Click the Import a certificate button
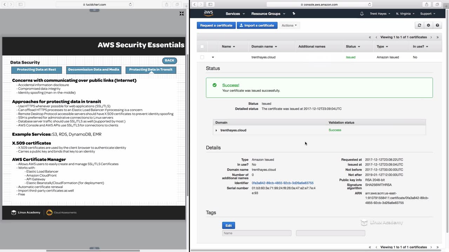The width and height of the screenshot is (449, 252). (x=257, y=25)
